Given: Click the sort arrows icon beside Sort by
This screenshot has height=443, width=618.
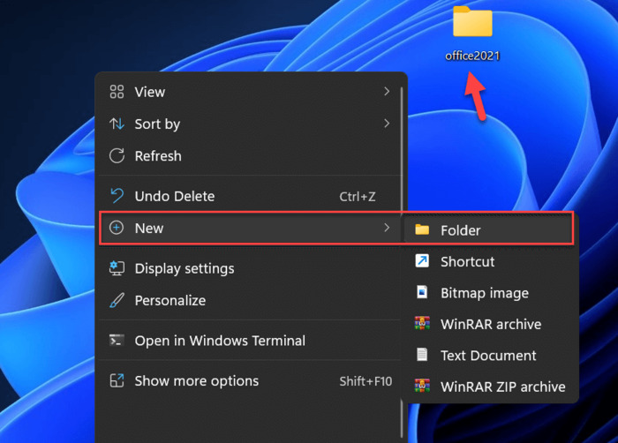Looking at the screenshot, I should point(117,124).
